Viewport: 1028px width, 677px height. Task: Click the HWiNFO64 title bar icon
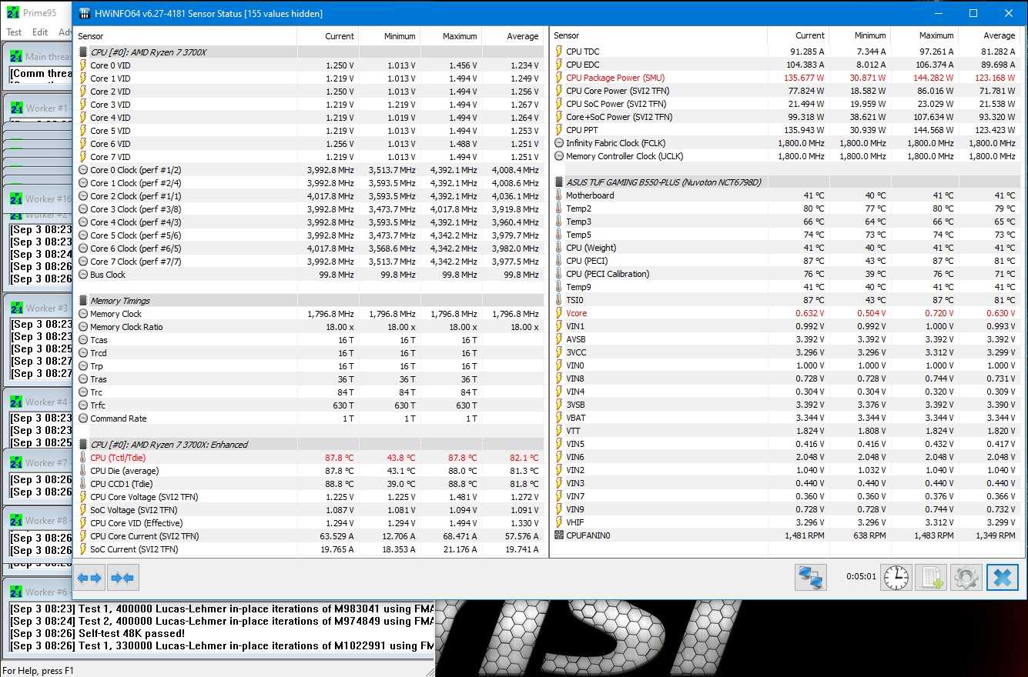[85, 13]
